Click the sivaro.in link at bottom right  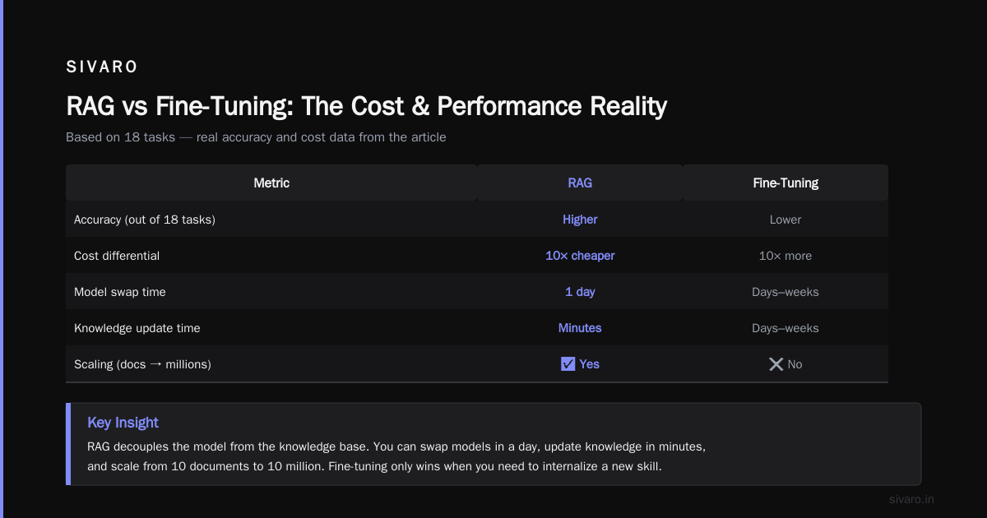[912, 499]
